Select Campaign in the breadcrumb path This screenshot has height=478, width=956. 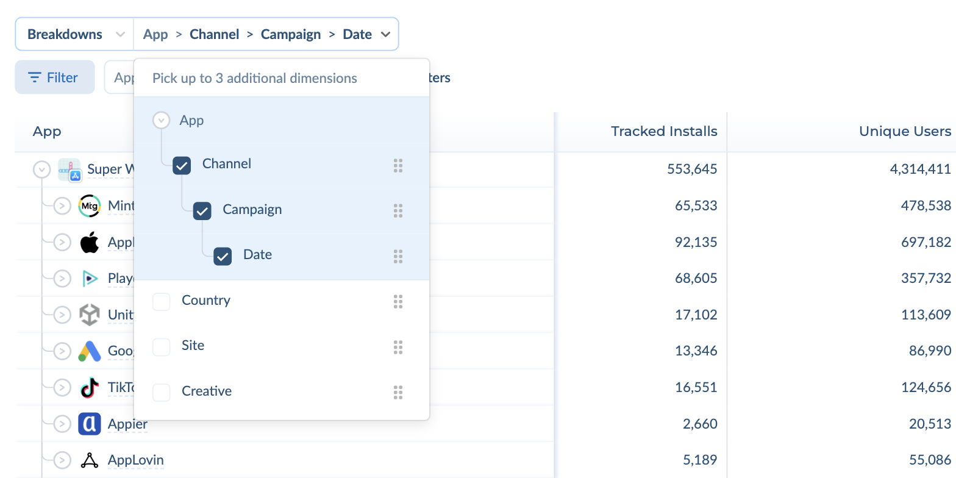click(x=291, y=34)
